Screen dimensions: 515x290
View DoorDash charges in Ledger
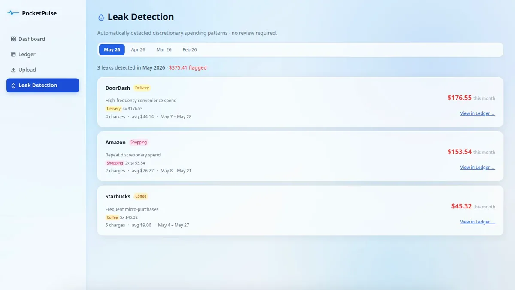click(478, 113)
